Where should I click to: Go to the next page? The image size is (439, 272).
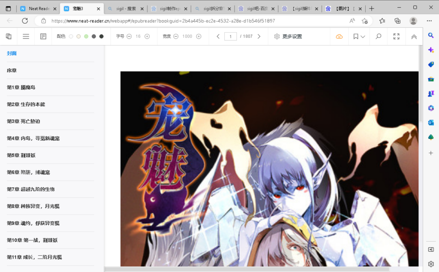[x=259, y=36]
